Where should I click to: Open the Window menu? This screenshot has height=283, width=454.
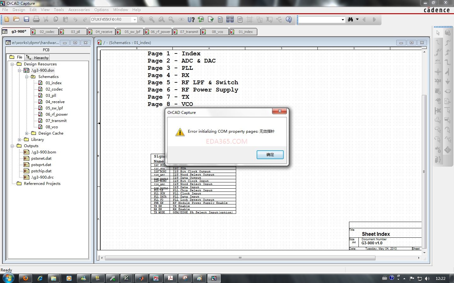tap(121, 10)
